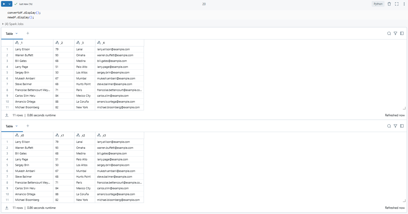The height and width of the screenshot is (214, 408).
Task: Delete the cell using trash icon
Action: 389,4
